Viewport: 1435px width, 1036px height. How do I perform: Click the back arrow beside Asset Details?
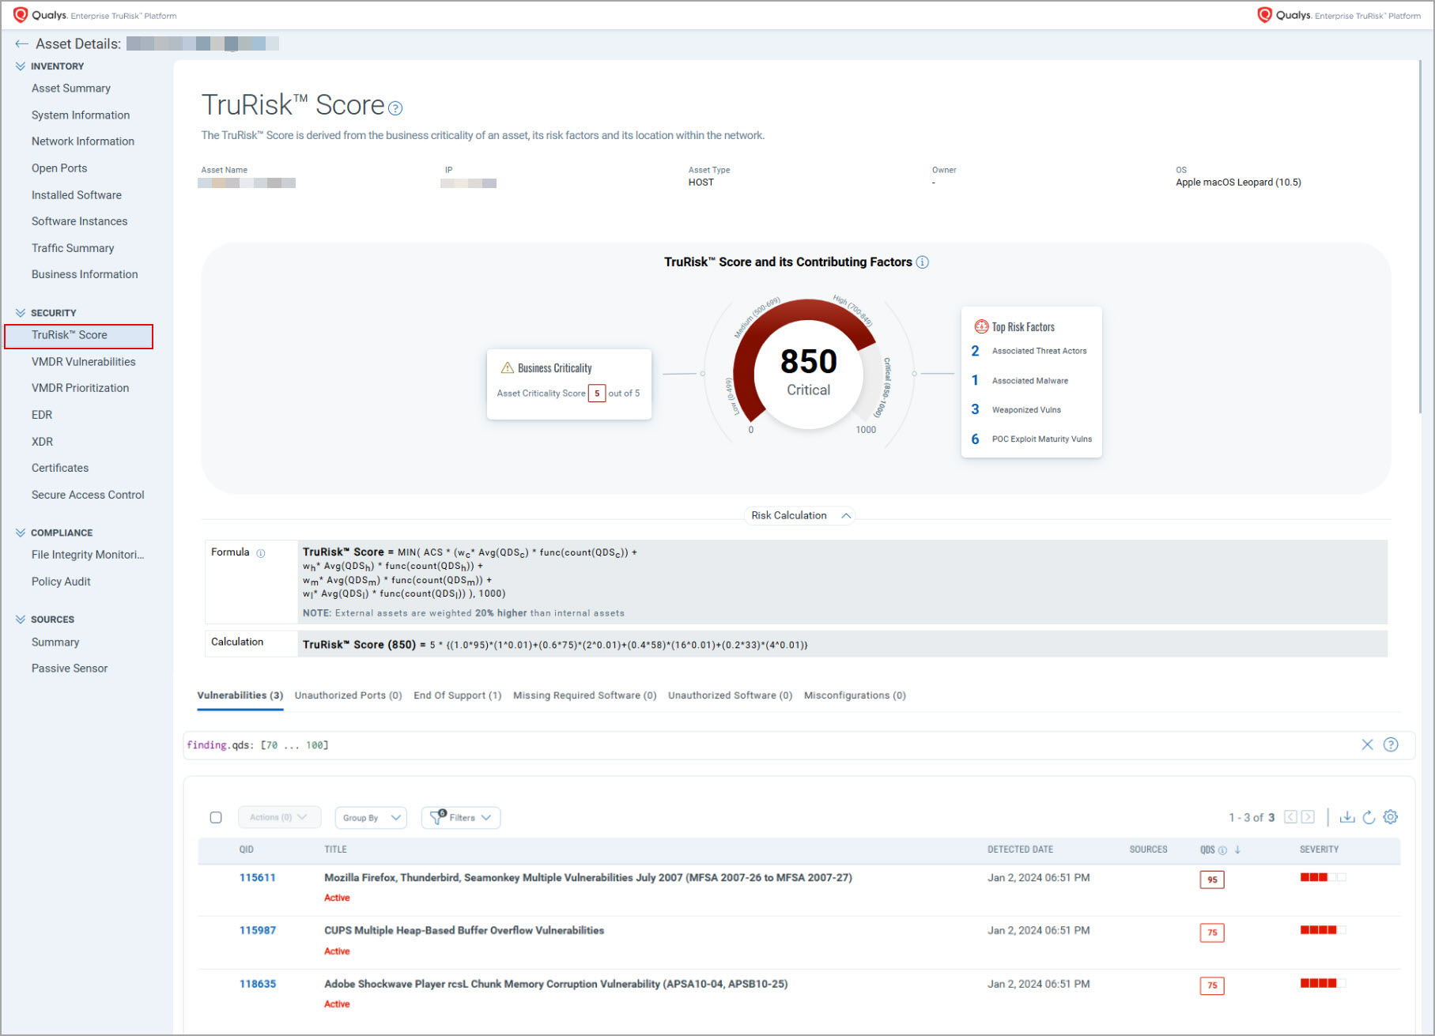(x=21, y=44)
